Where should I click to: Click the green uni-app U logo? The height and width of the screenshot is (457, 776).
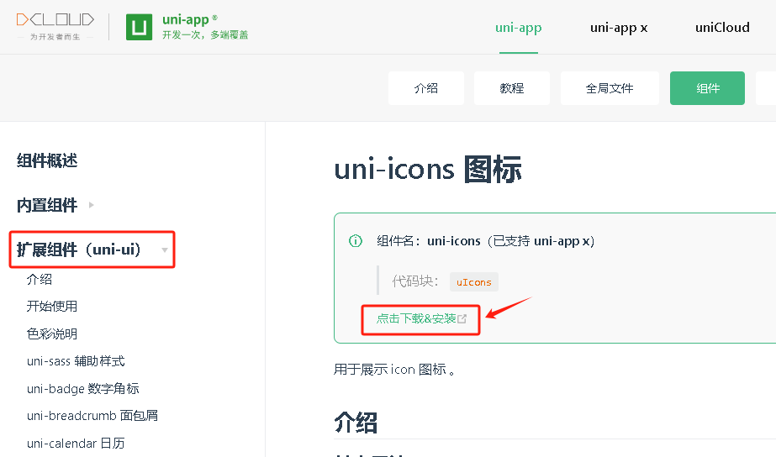pos(139,27)
